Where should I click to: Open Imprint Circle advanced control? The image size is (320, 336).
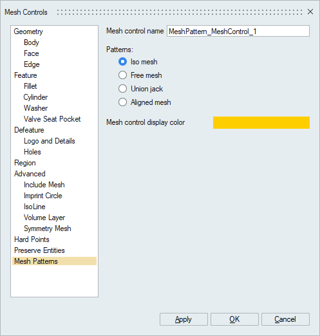(x=43, y=196)
